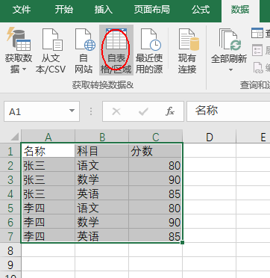Select cell C2 containing 80

pos(156,164)
